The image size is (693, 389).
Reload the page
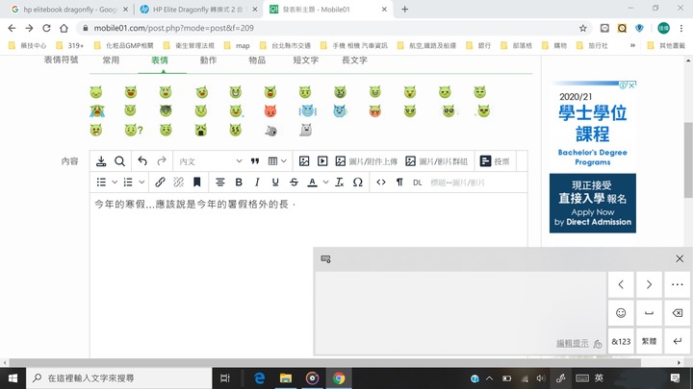[46, 28]
